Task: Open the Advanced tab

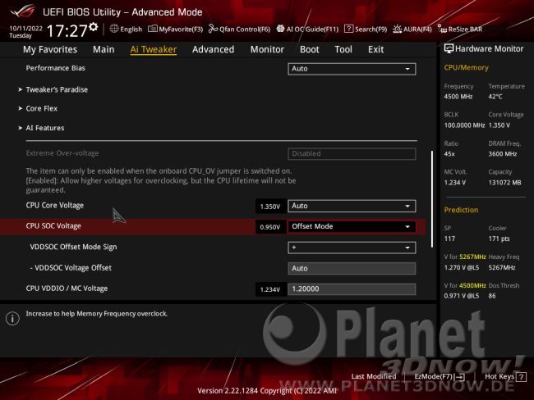Action: click(214, 50)
